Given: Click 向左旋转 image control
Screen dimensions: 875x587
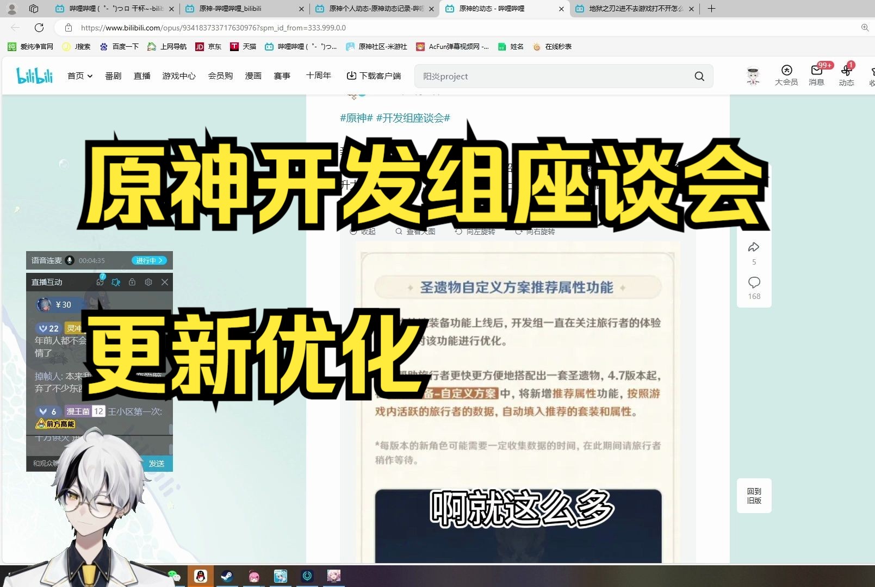Looking at the screenshot, I should pyautogui.click(x=475, y=232).
